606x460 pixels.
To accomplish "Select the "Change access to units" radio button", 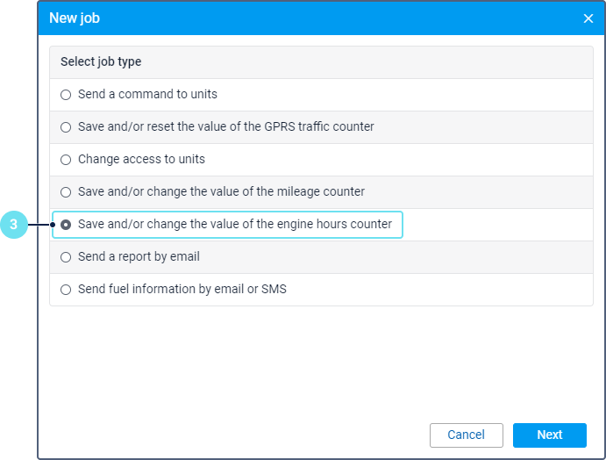I will 66,160.
